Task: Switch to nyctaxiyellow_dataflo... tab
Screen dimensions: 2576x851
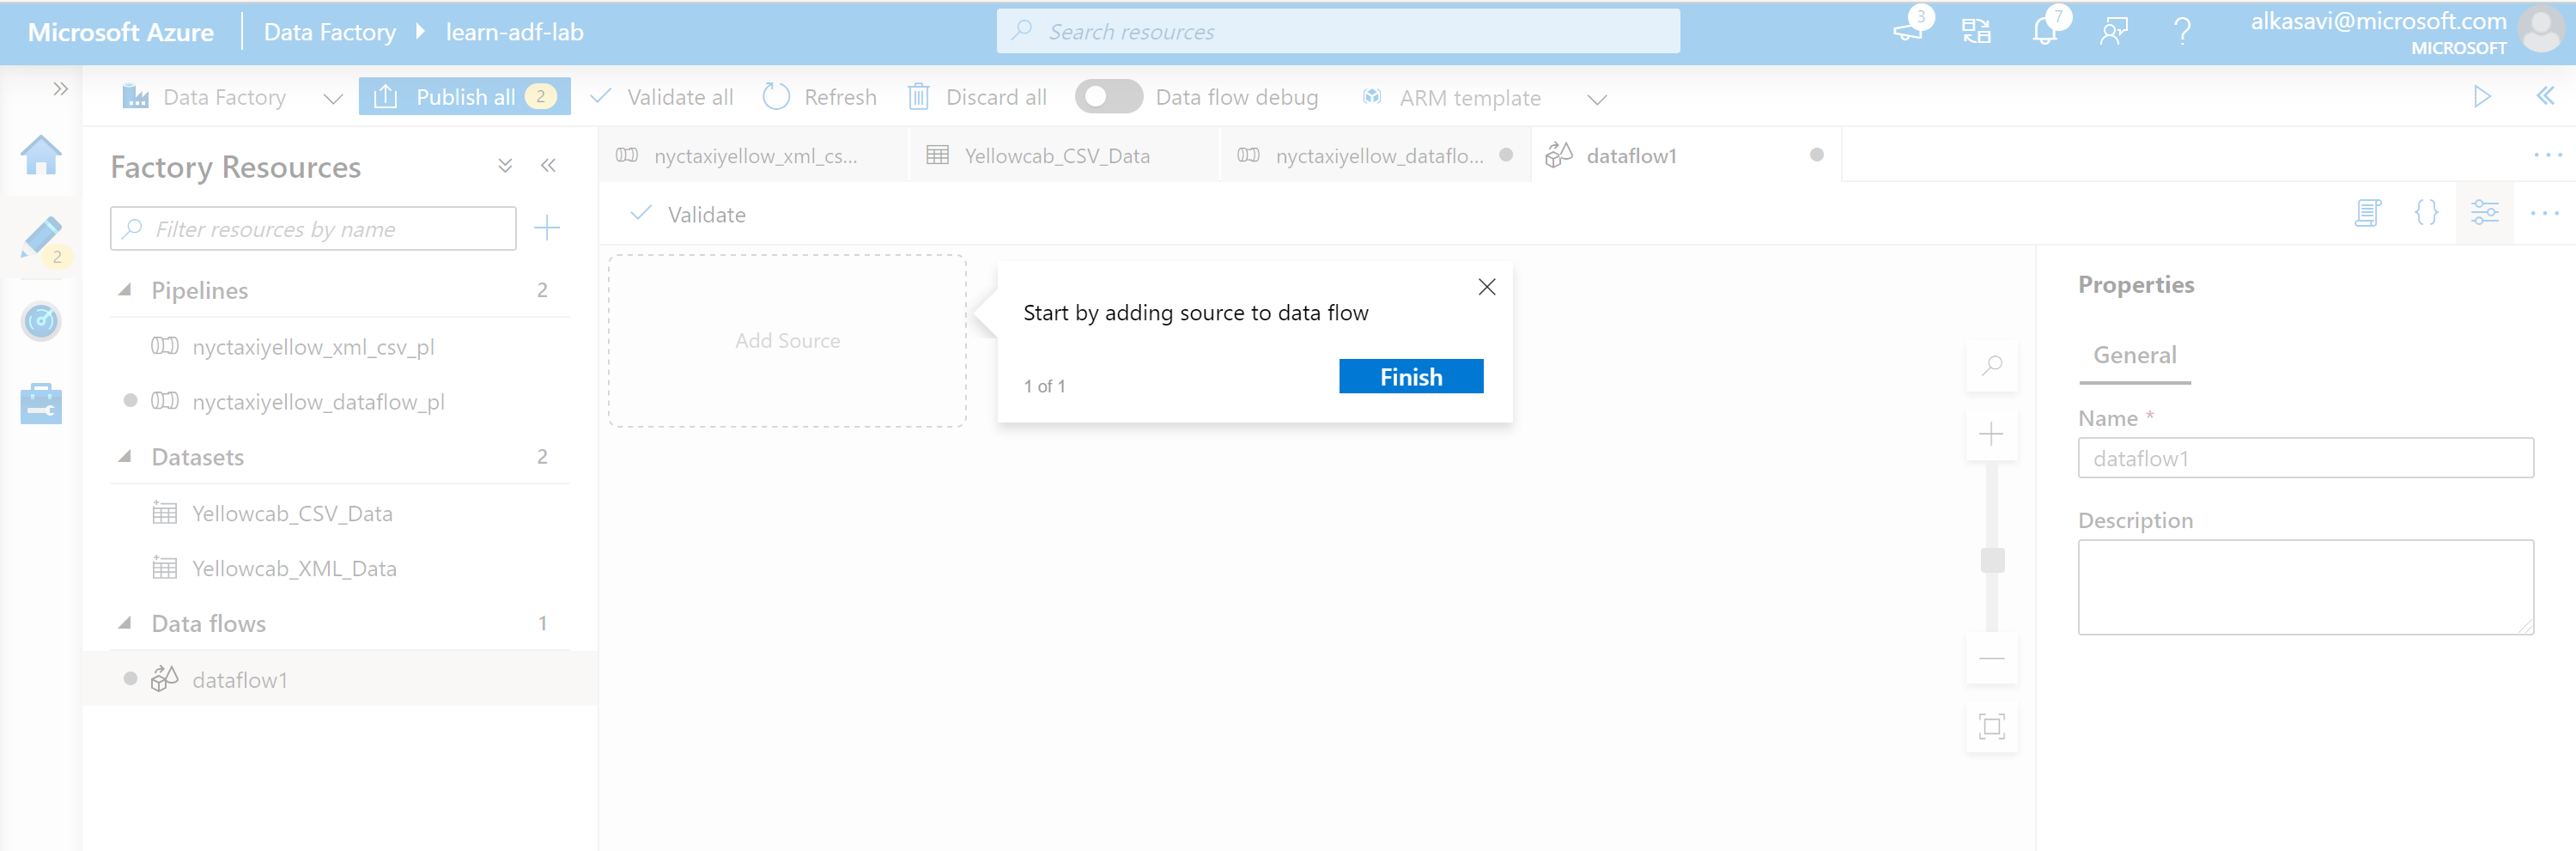Action: click(1375, 155)
